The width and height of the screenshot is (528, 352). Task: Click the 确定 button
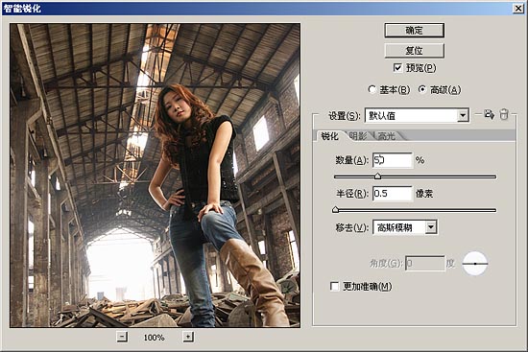click(x=414, y=31)
